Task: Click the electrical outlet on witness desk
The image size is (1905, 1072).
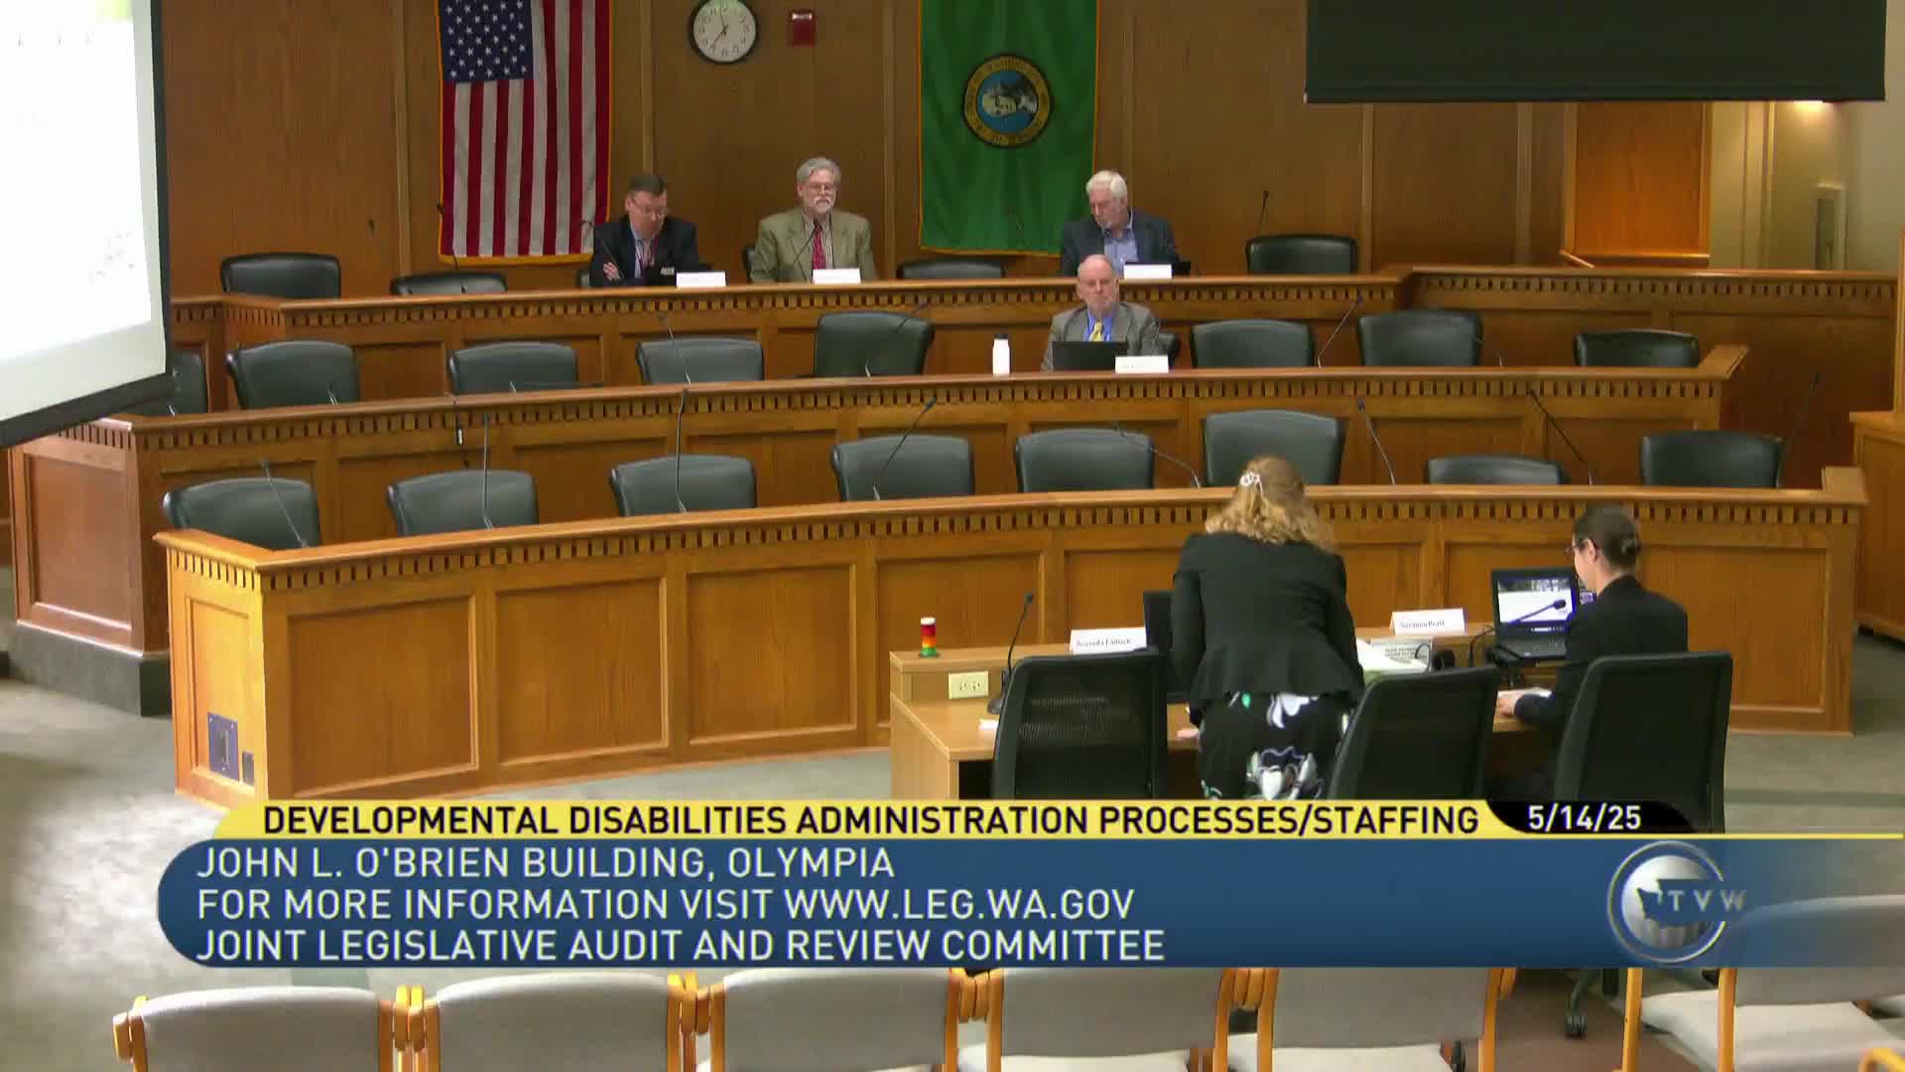Action: point(967,683)
